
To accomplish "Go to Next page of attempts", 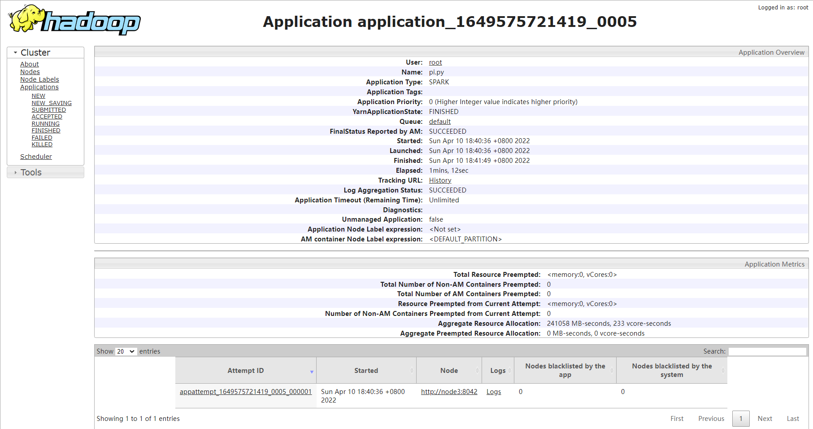I will [x=765, y=419].
